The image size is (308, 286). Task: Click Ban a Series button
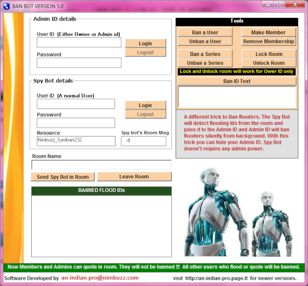[x=205, y=54]
